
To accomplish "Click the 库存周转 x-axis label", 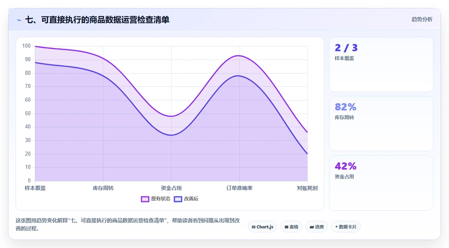I will pyautogui.click(x=103, y=188).
